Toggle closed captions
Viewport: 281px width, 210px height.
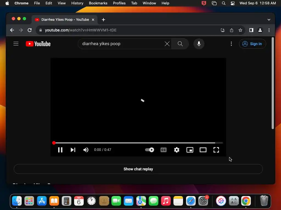click(164, 150)
